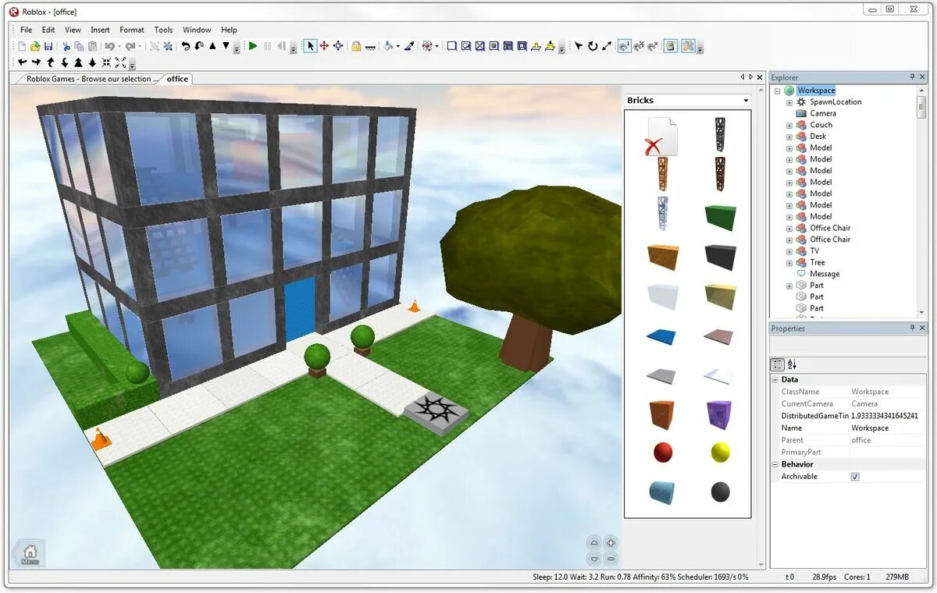The image size is (937, 593).
Task: Click the circular Rotate arrow icon
Action: (x=593, y=46)
